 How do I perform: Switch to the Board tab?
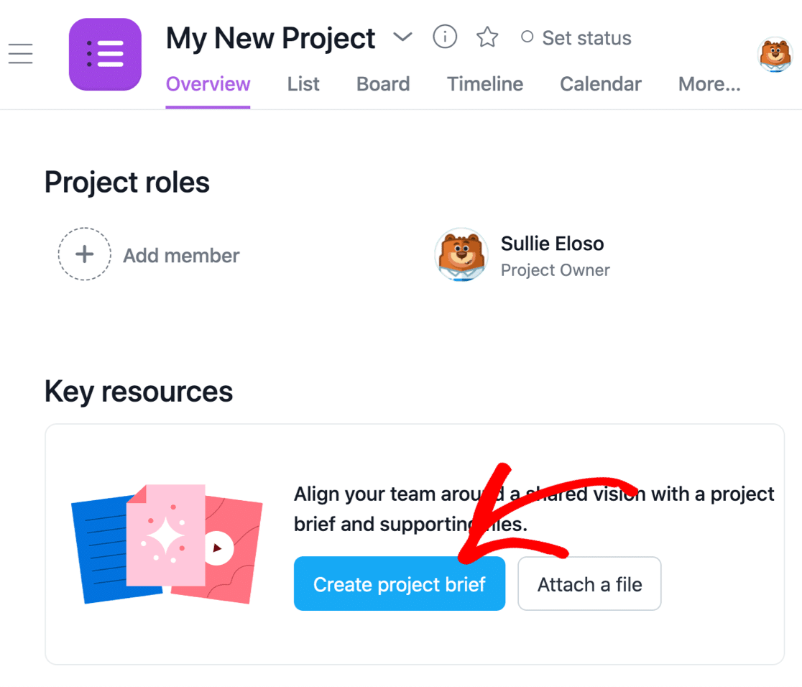point(383,84)
